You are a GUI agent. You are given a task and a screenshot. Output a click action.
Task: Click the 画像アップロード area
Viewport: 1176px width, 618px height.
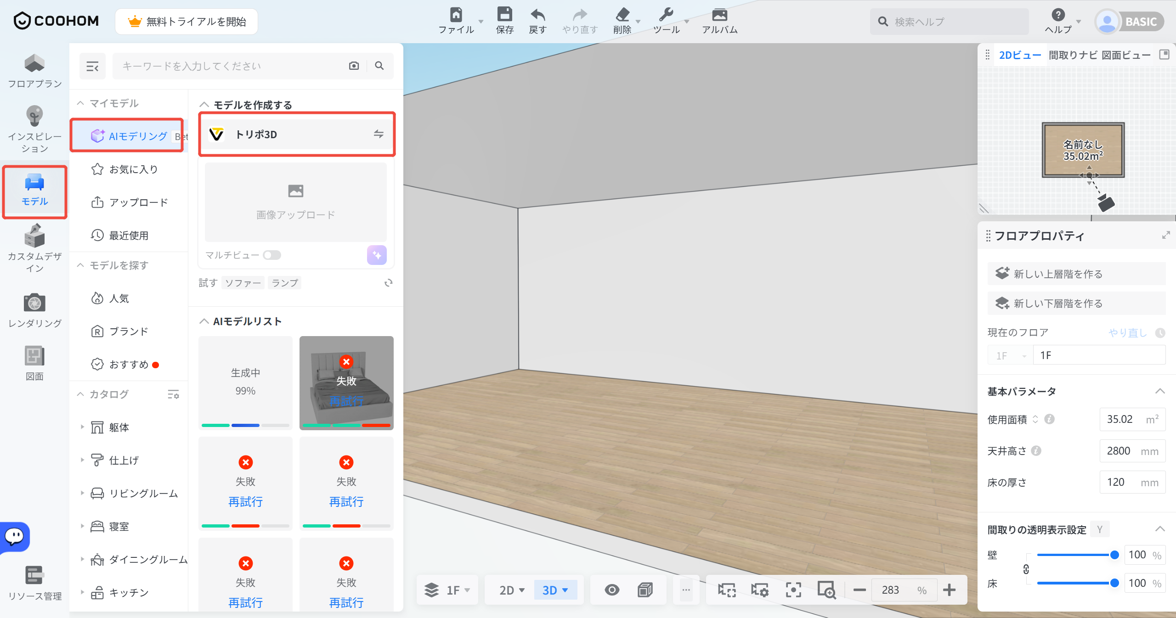point(296,202)
